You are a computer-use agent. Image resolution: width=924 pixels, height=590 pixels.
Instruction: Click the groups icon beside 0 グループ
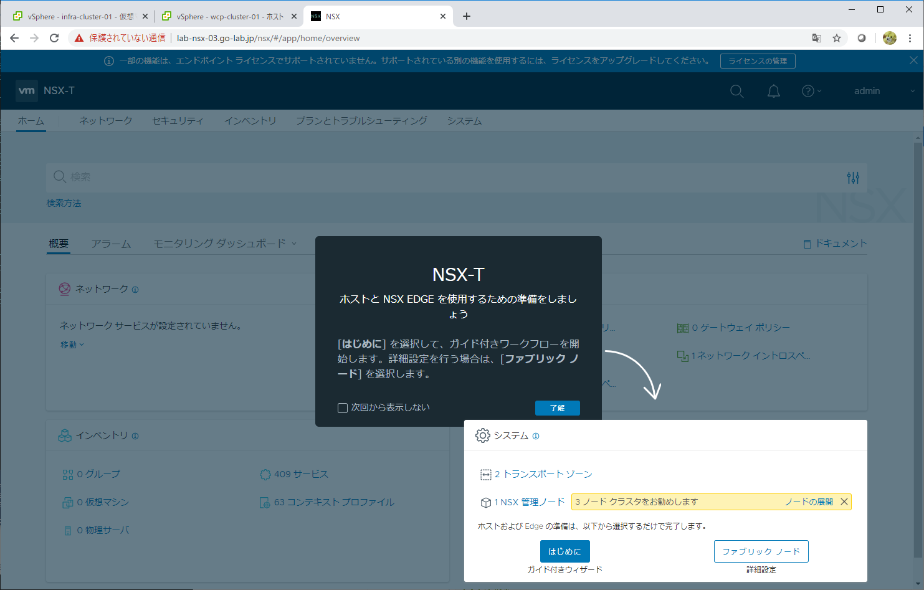68,475
